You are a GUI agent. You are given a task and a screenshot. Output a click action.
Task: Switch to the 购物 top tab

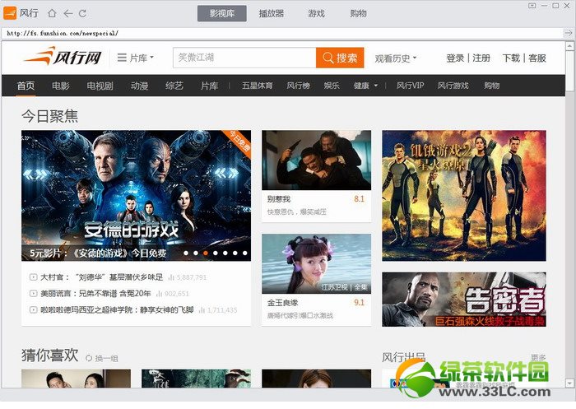click(x=358, y=14)
